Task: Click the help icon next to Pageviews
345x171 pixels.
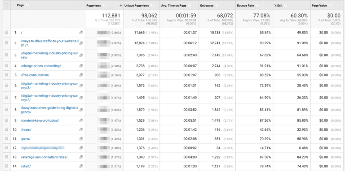Action: (x=104, y=5)
